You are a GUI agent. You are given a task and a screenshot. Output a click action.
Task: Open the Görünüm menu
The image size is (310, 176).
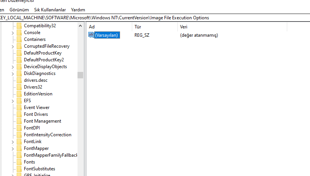pos(19,10)
